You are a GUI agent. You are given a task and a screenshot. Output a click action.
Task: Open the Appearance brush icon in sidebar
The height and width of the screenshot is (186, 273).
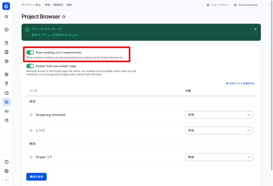click(x=6, y=84)
